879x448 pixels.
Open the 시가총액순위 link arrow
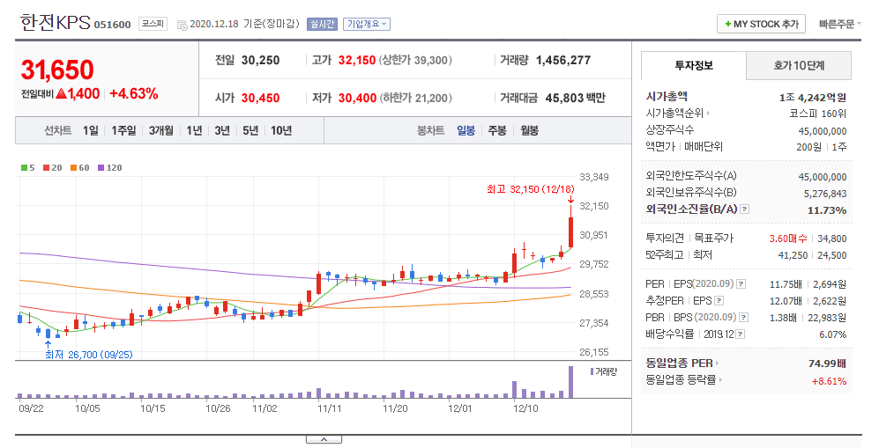coord(709,113)
